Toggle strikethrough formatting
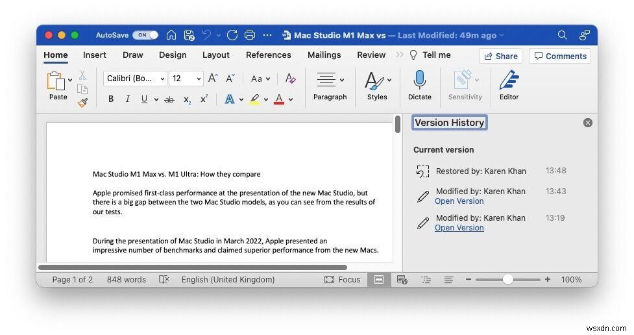This screenshot has height=335, width=634. pos(169,99)
